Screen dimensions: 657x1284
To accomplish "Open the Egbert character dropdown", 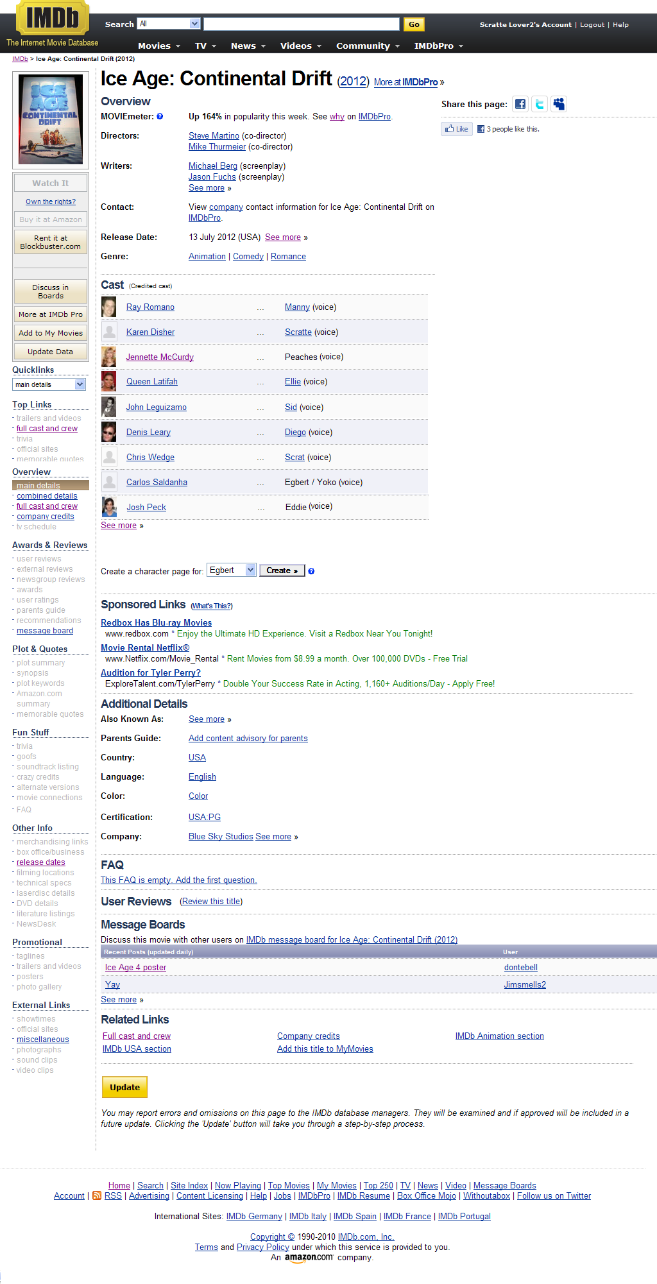I will [x=232, y=570].
